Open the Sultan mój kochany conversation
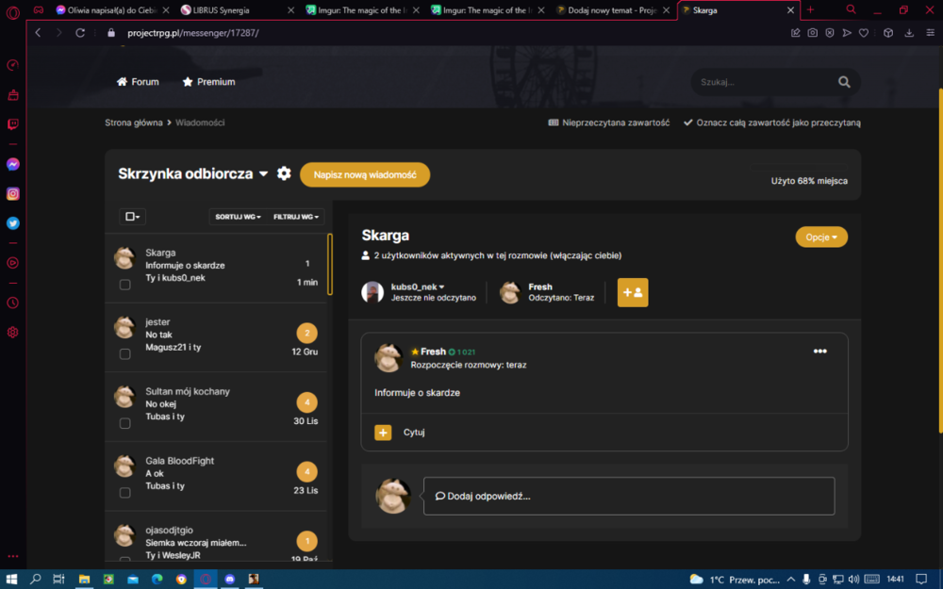The image size is (943, 589). (x=217, y=407)
